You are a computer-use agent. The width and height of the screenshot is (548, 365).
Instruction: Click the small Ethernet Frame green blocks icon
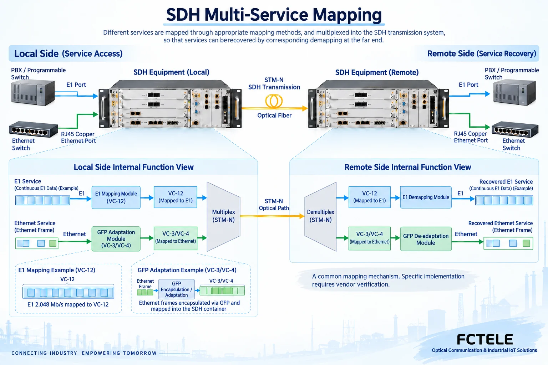click(x=145, y=292)
